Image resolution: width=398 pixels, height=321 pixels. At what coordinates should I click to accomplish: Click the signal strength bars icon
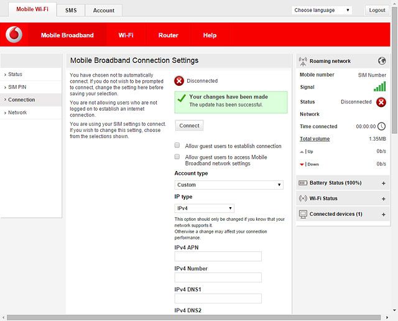379,87
